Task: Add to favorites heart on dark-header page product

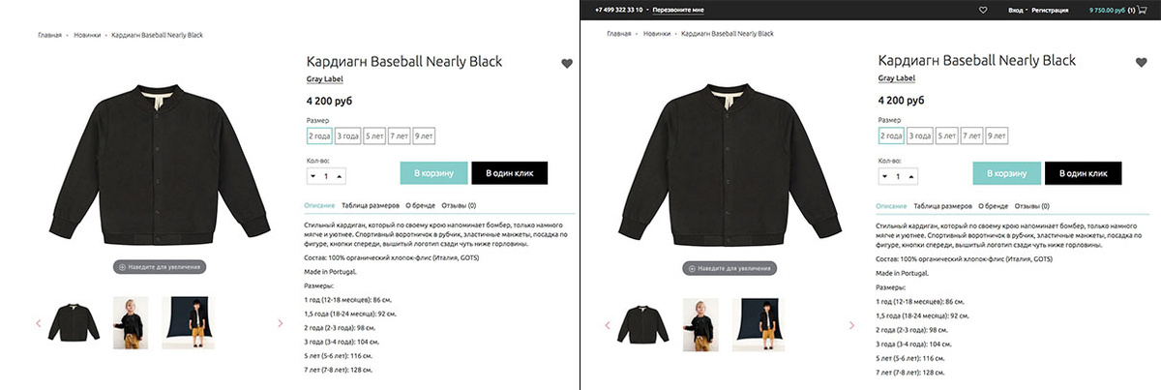Action: [x=1140, y=63]
